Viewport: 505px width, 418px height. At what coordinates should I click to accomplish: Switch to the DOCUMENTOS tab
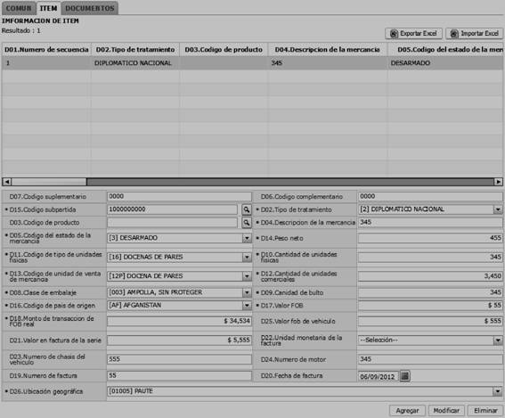click(x=90, y=8)
